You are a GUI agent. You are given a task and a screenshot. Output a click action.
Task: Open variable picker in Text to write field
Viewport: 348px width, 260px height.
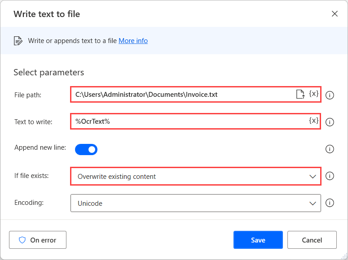click(x=314, y=121)
